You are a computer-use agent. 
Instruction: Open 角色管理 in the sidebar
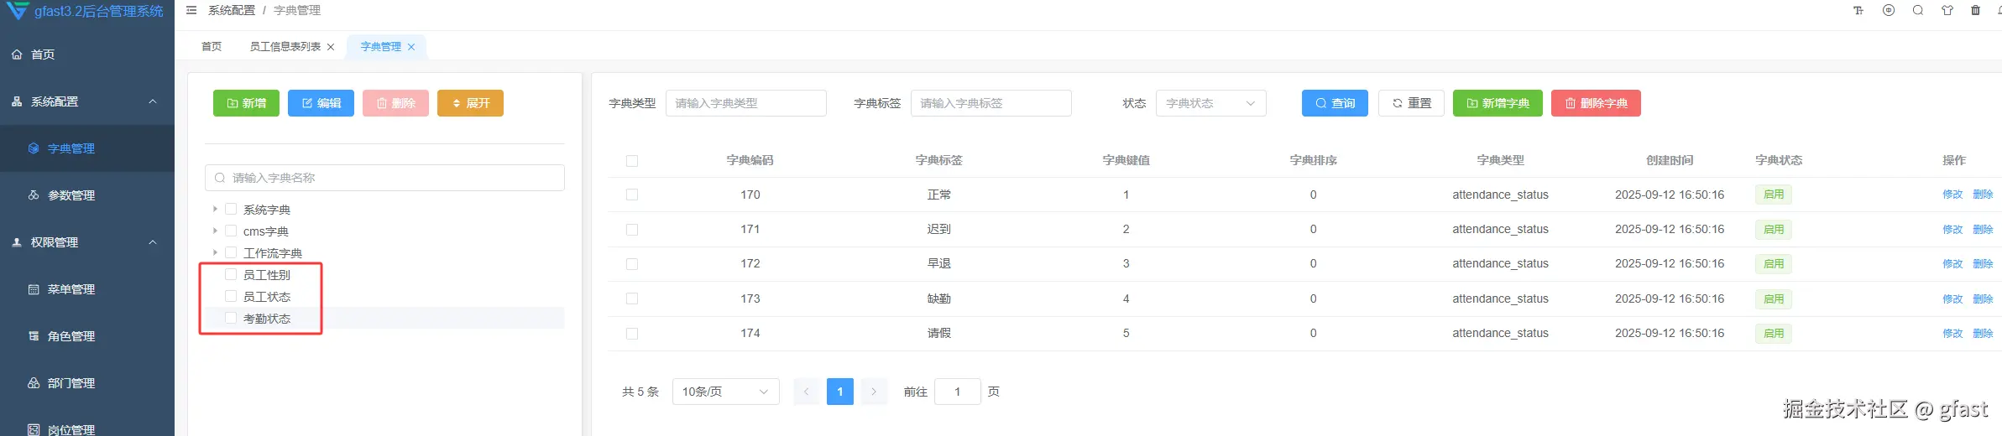pyautogui.click(x=87, y=336)
